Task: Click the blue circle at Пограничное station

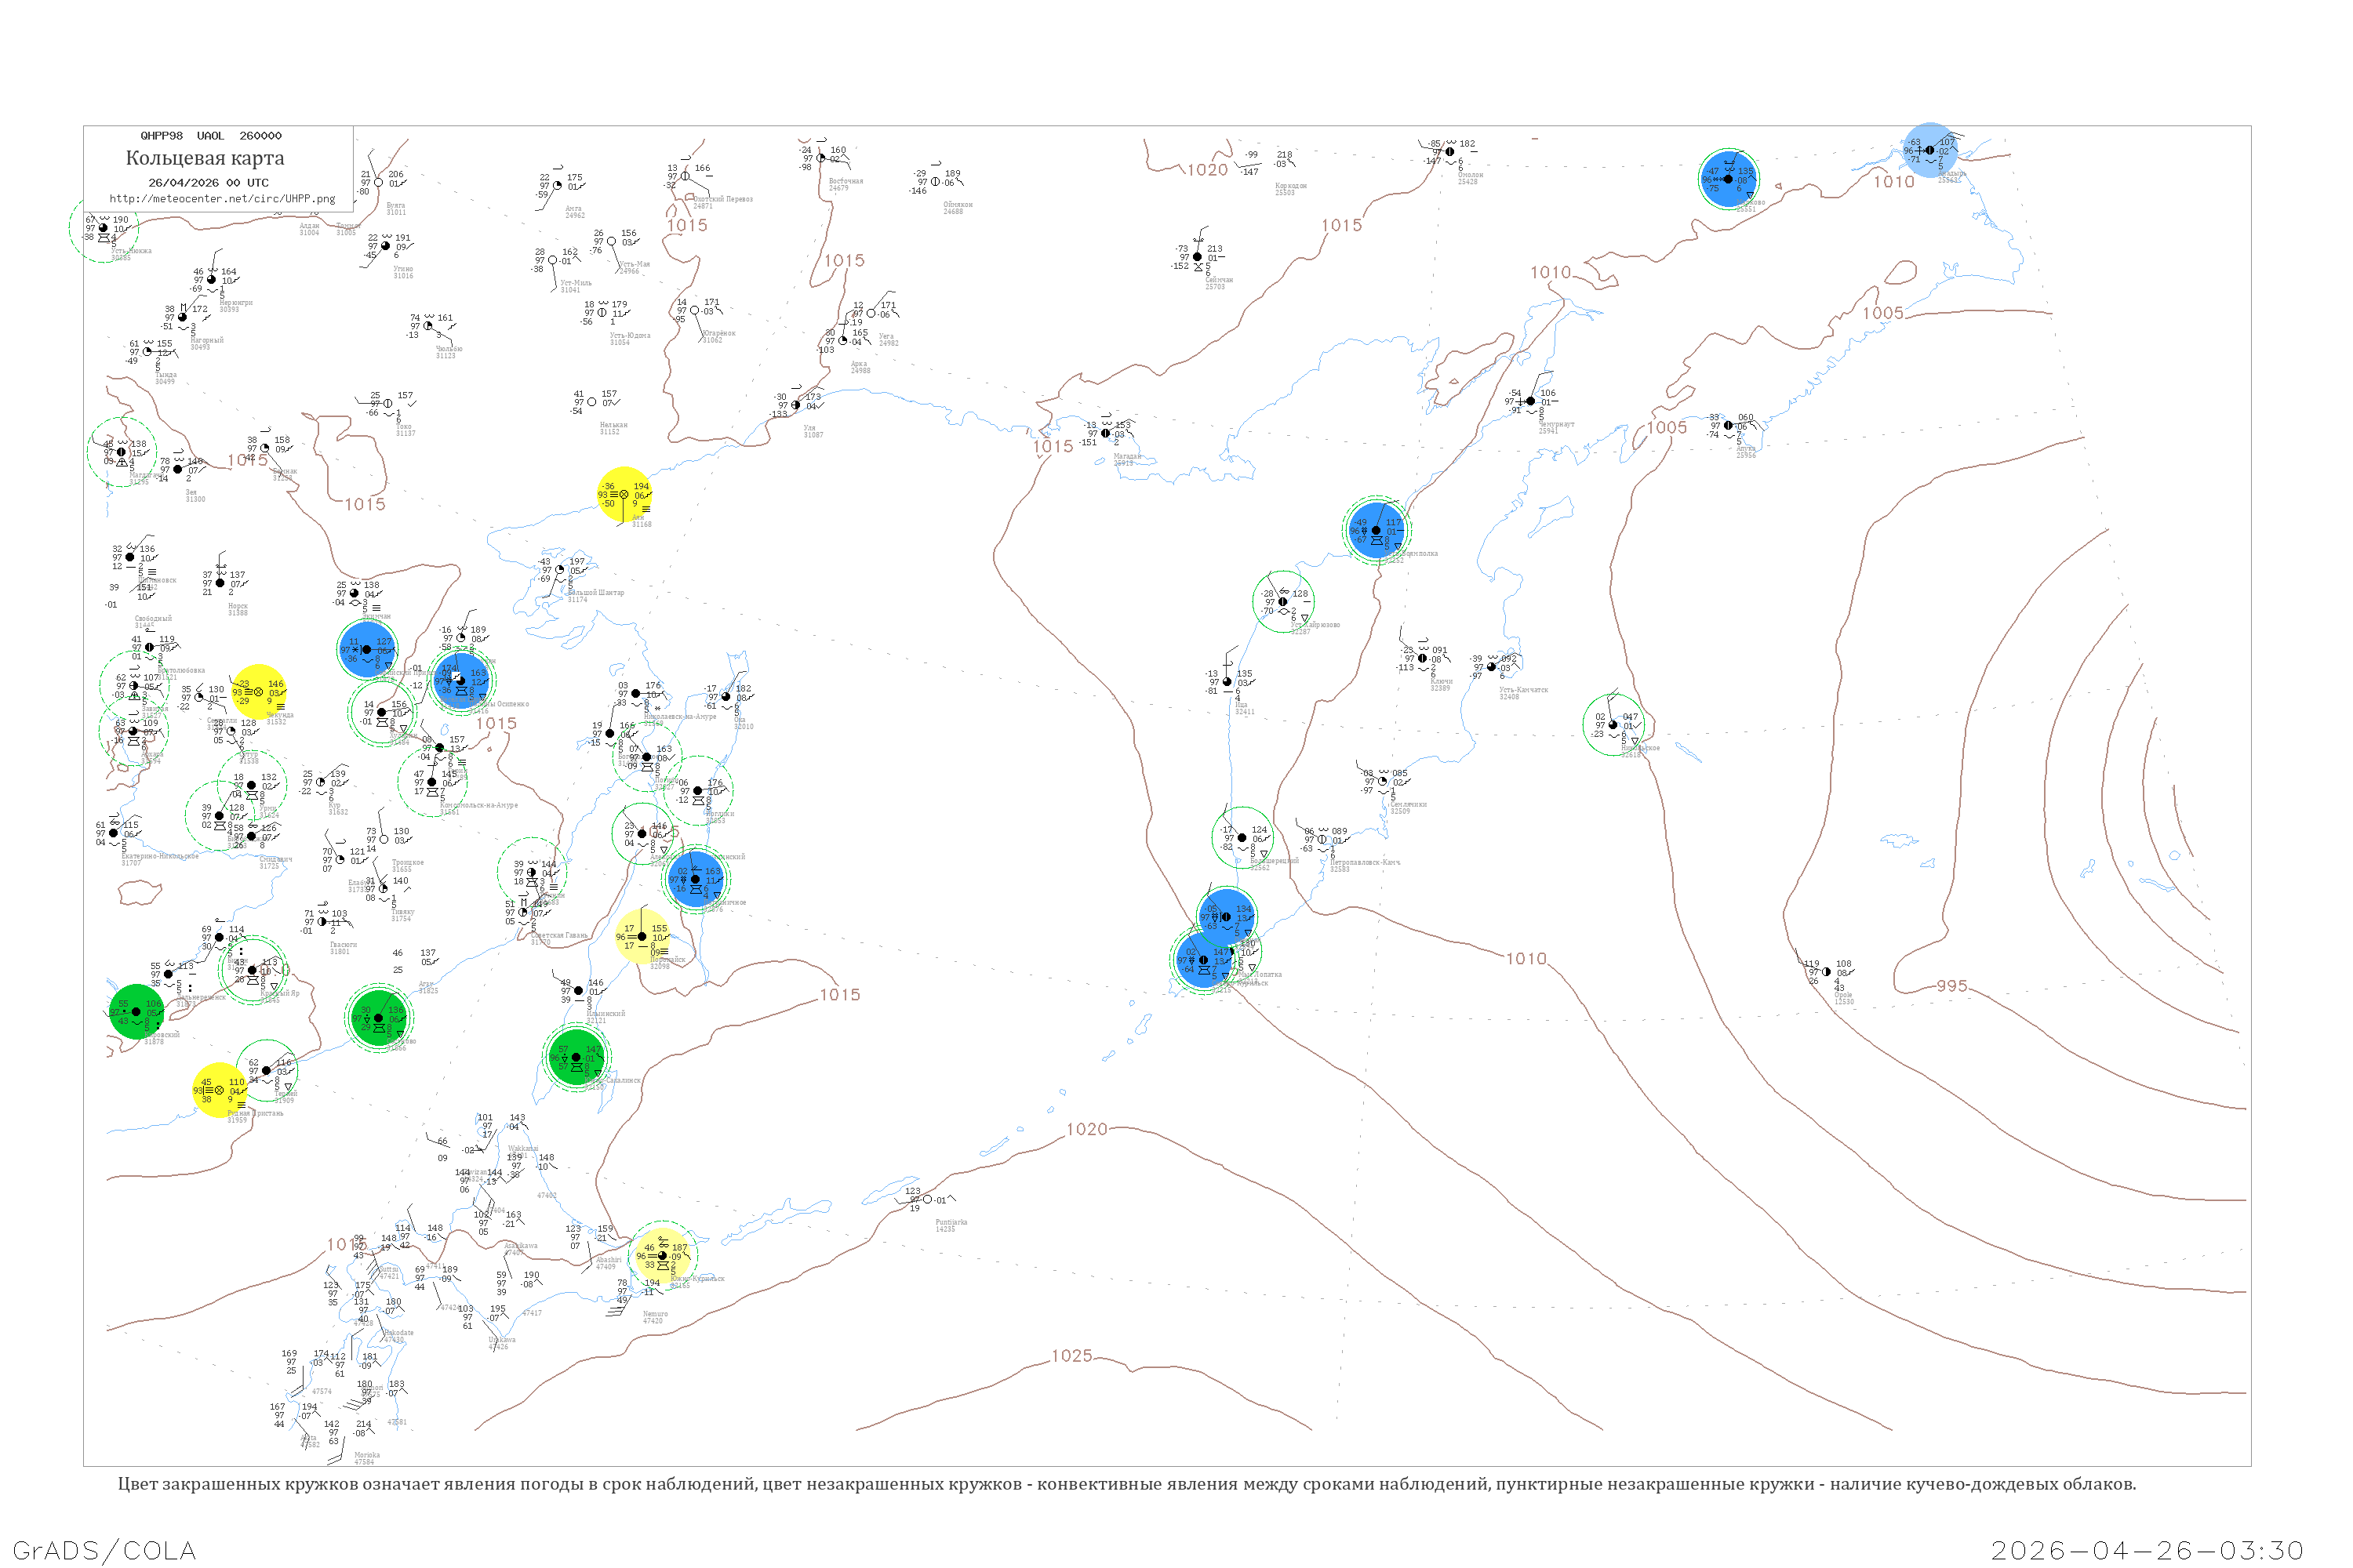Action: (x=696, y=879)
